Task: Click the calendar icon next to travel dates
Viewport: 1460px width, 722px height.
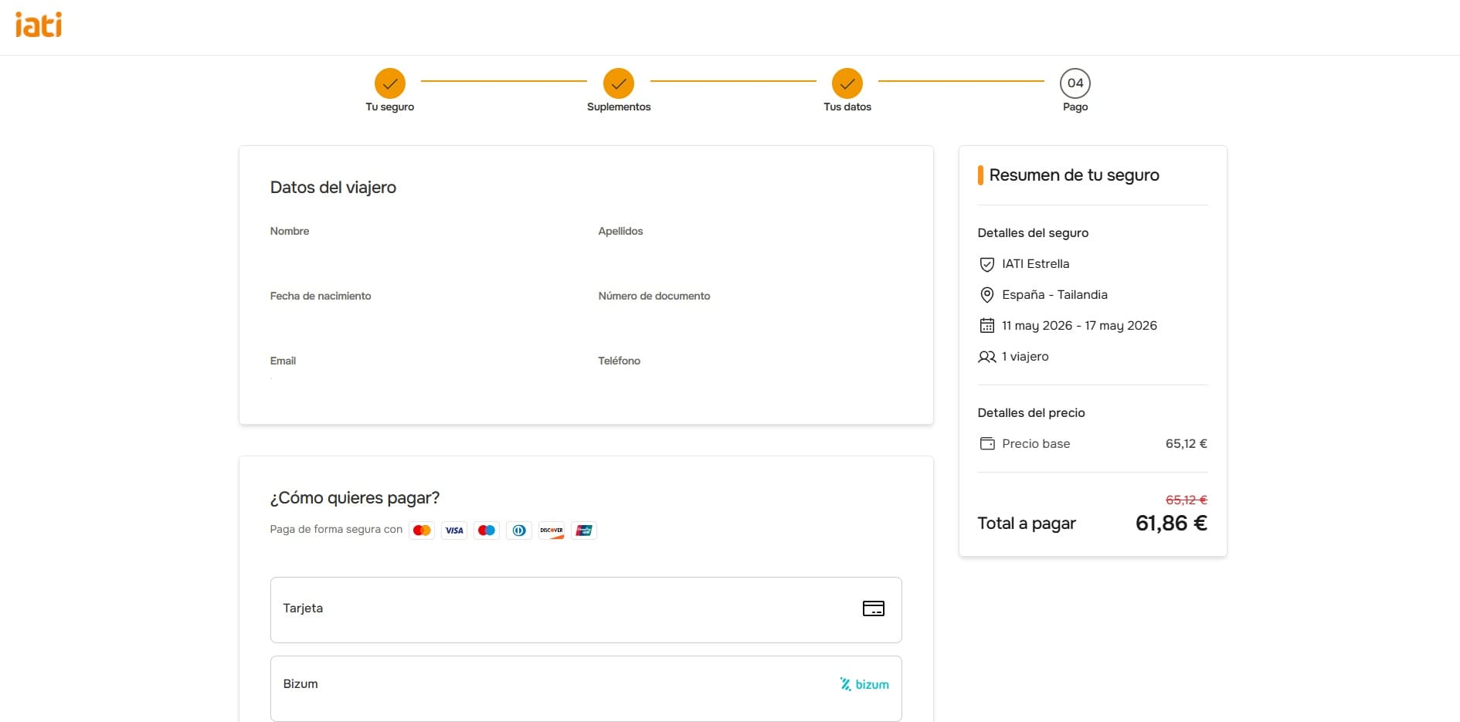Action: pos(986,326)
